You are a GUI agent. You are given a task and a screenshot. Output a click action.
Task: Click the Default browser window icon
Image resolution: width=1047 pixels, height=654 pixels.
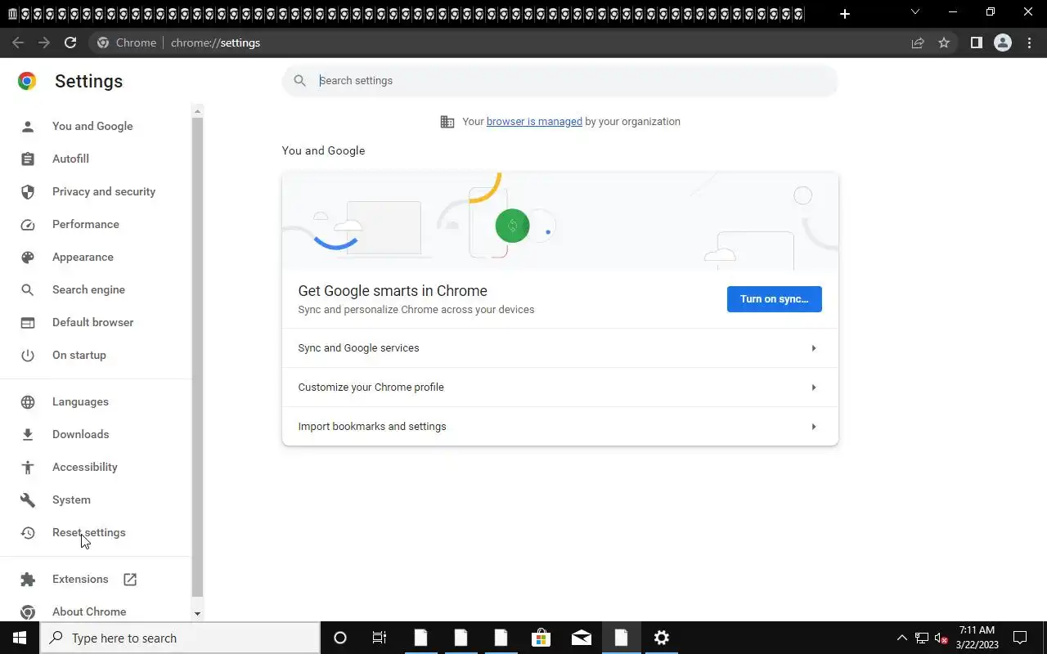[28, 322]
